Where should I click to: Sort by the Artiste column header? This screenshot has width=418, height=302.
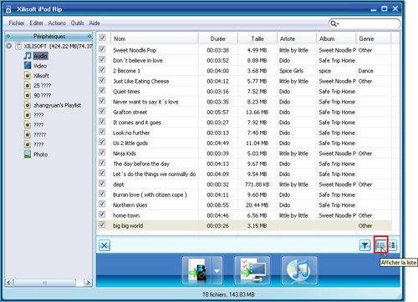pyautogui.click(x=297, y=38)
